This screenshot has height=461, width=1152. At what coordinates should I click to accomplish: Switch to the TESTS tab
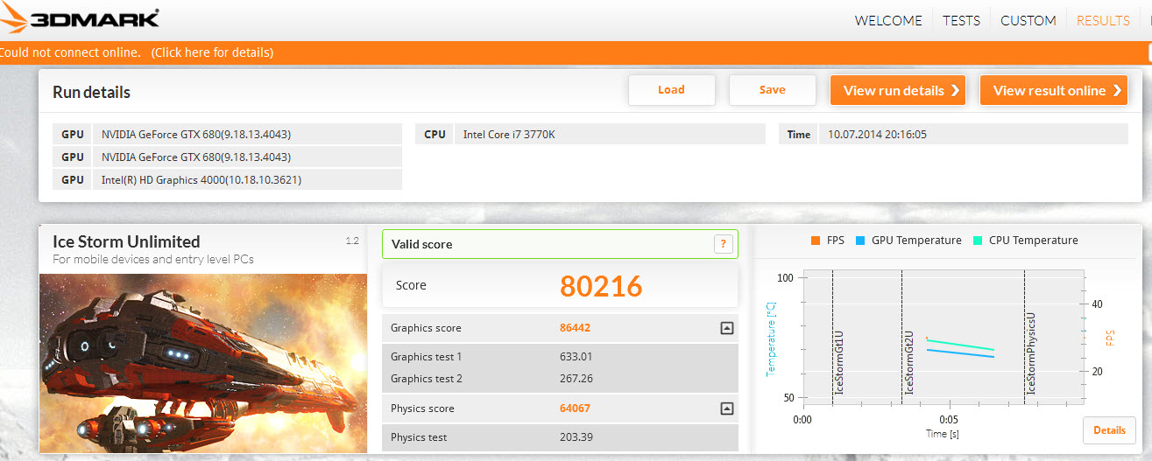[x=961, y=20]
